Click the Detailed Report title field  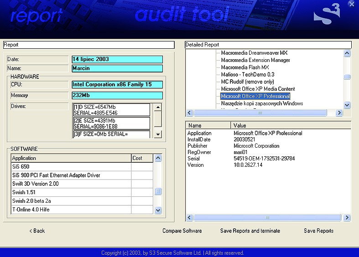[x=268, y=45]
